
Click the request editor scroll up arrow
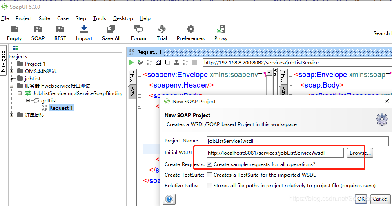(269, 73)
